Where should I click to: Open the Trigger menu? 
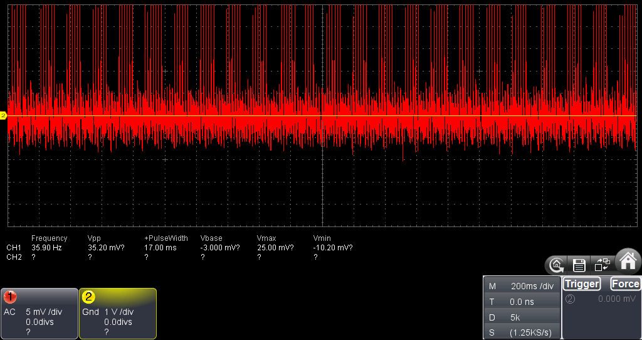point(581,284)
